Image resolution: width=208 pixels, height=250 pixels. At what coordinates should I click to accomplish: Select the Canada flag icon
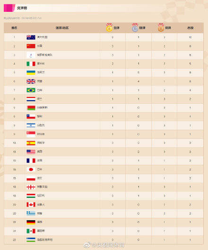[x=31, y=205]
